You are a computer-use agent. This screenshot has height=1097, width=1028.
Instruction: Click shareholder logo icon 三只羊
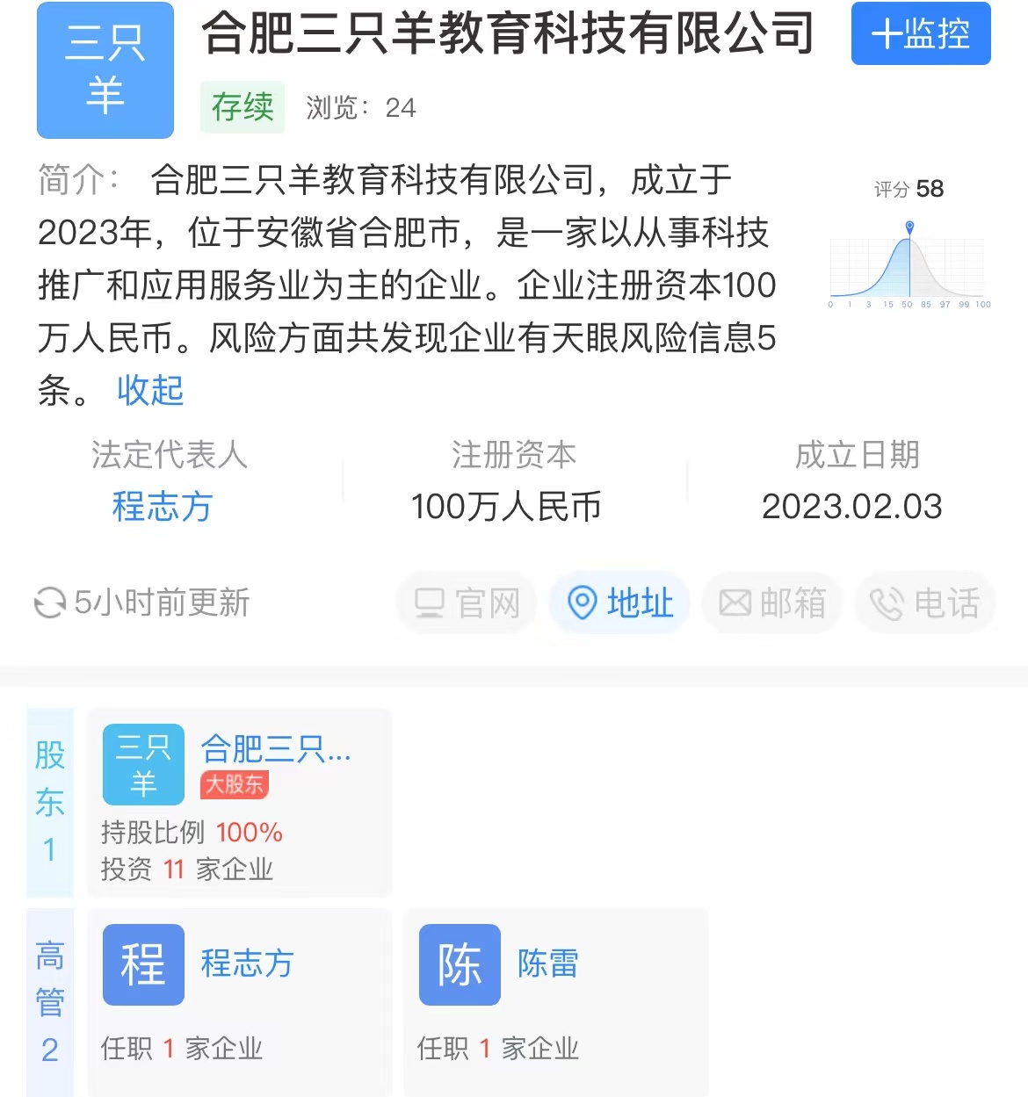143,764
